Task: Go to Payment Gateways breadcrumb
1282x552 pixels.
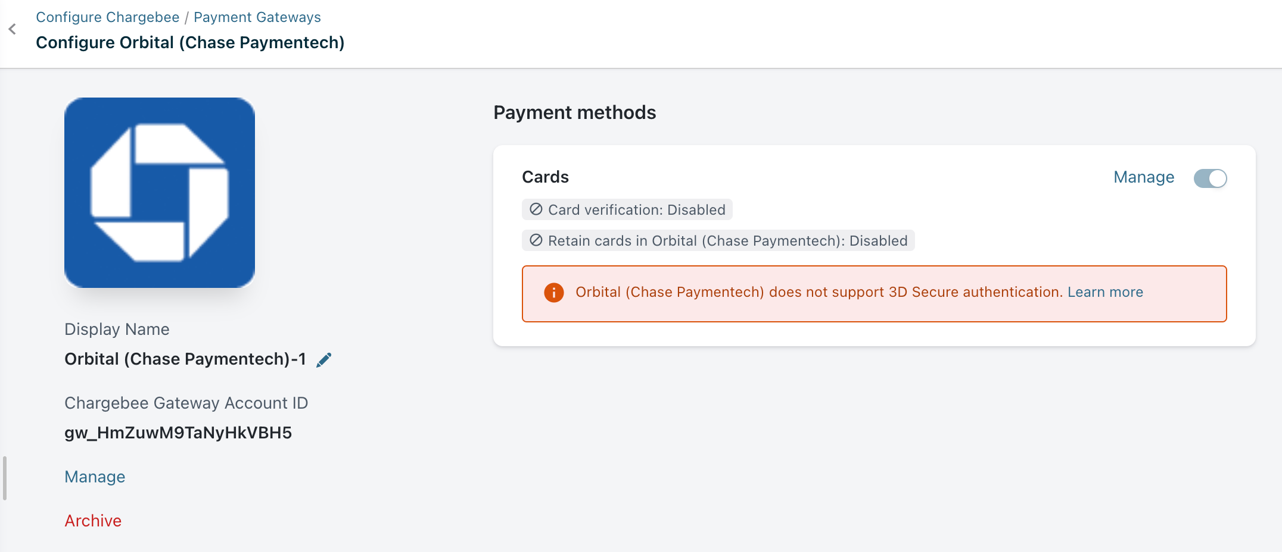Action: tap(257, 17)
